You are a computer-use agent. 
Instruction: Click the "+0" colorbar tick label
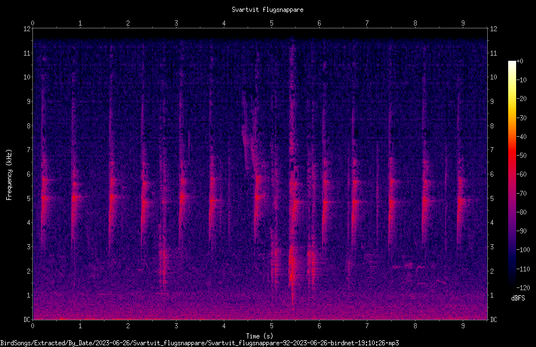tap(520, 61)
